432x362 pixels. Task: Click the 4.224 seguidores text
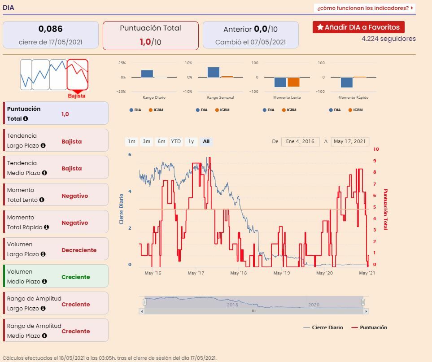click(x=388, y=39)
